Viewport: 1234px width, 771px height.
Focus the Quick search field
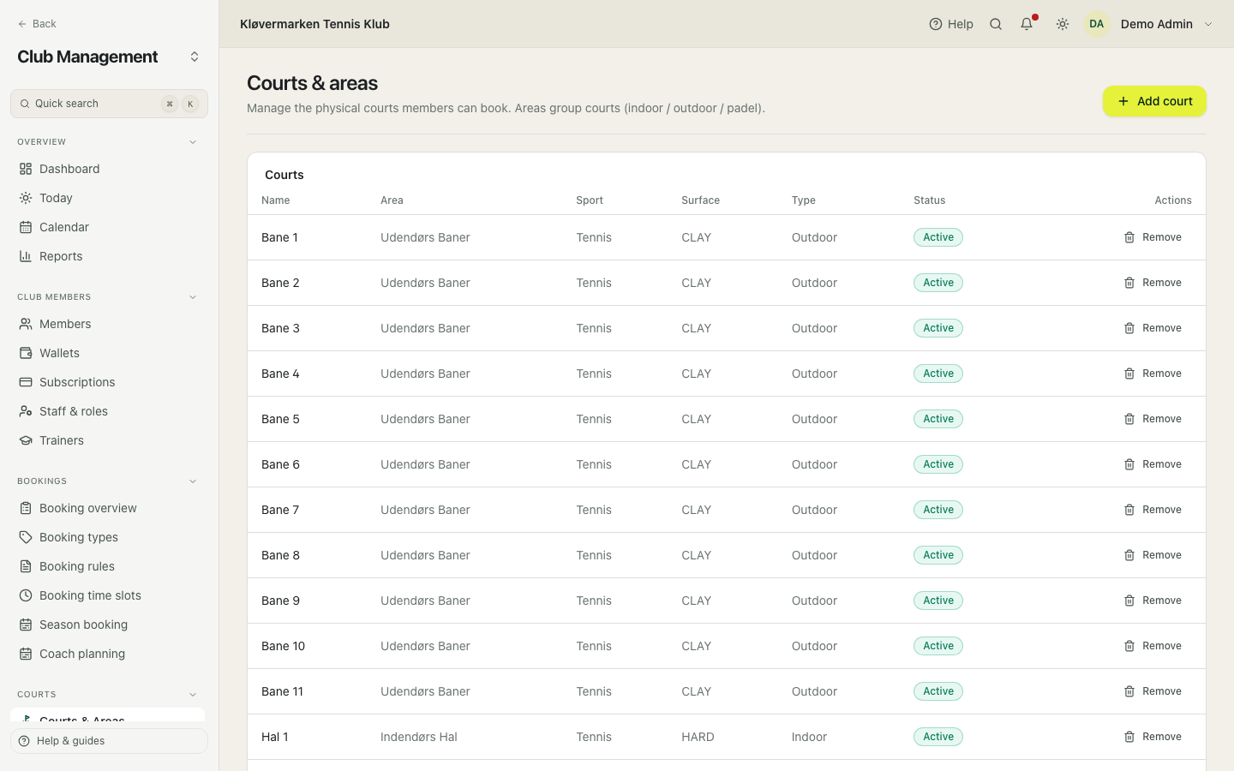click(109, 104)
